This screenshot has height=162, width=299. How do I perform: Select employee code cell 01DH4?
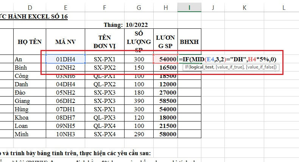coord(65,59)
